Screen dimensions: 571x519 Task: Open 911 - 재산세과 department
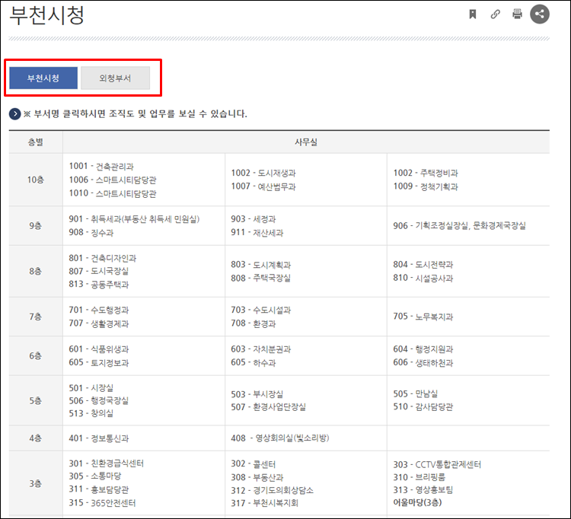coord(257,232)
